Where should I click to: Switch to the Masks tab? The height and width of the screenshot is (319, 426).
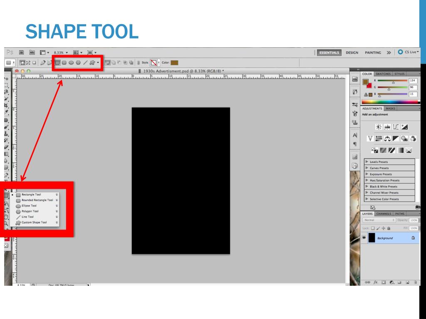click(390, 108)
